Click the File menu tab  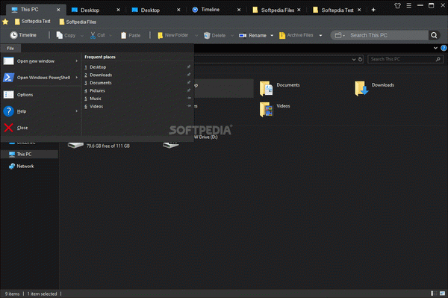pos(10,49)
